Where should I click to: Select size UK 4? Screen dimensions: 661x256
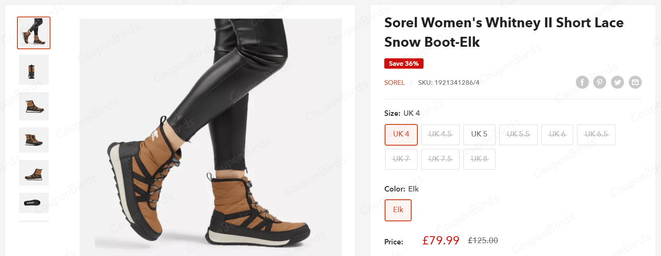(x=400, y=134)
